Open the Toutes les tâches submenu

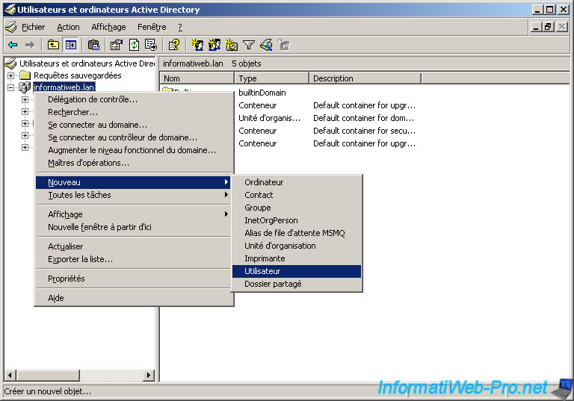(133, 195)
